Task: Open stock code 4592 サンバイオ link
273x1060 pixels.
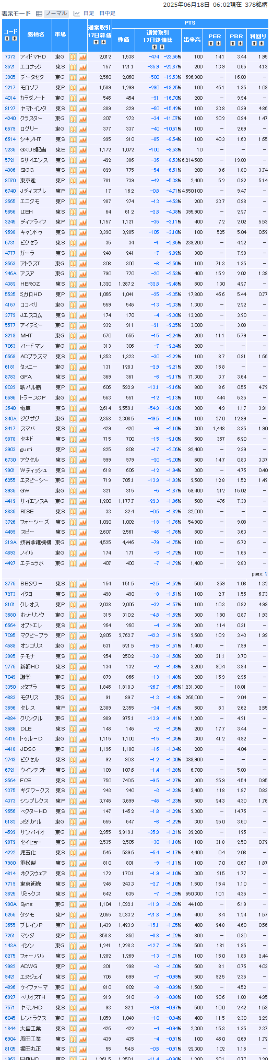Action: pyautogui.click(x=10, y=832)
